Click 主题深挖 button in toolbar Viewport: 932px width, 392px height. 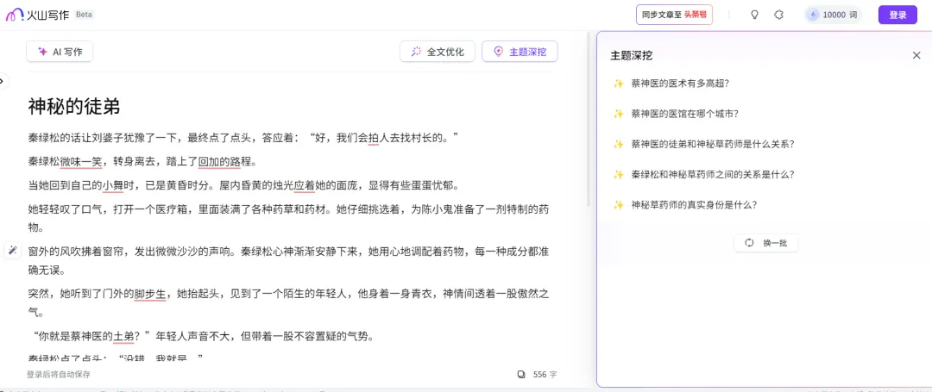click(520, 52)
